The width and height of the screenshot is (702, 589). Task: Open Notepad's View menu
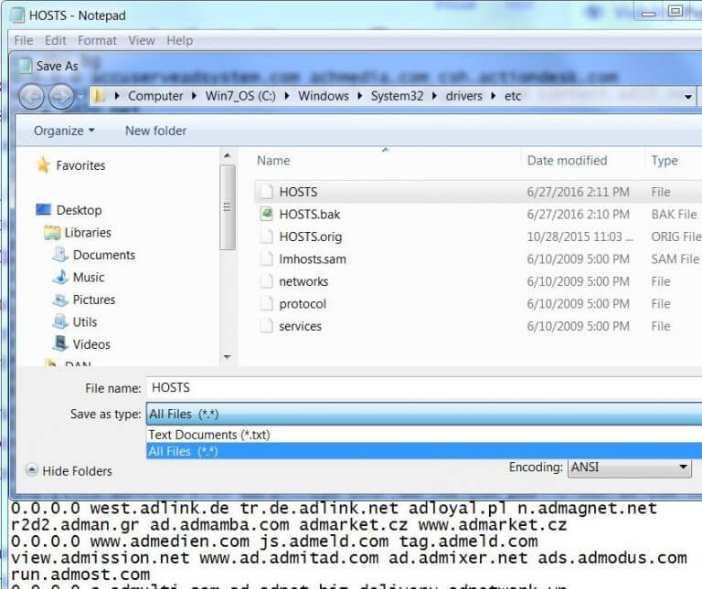coord(142,40)
